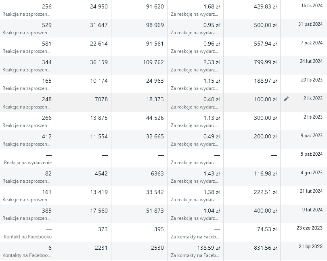The width and height of the screenshot is (327, 261).
Task: Select the 31 647 reach value
Action: (x=99, y=25)
